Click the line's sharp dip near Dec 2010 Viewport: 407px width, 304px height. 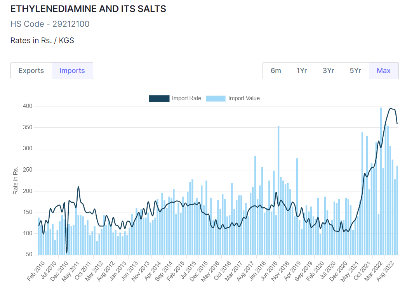66,252
